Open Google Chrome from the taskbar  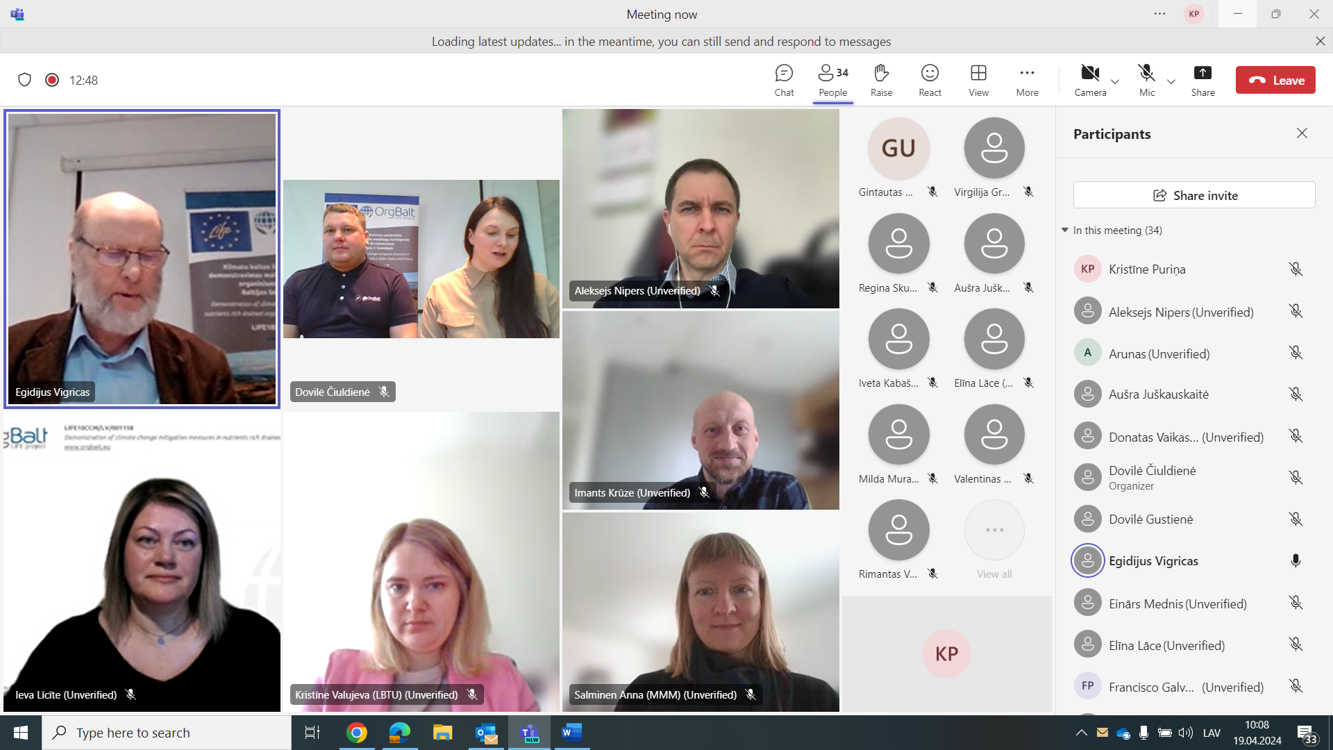356,733
